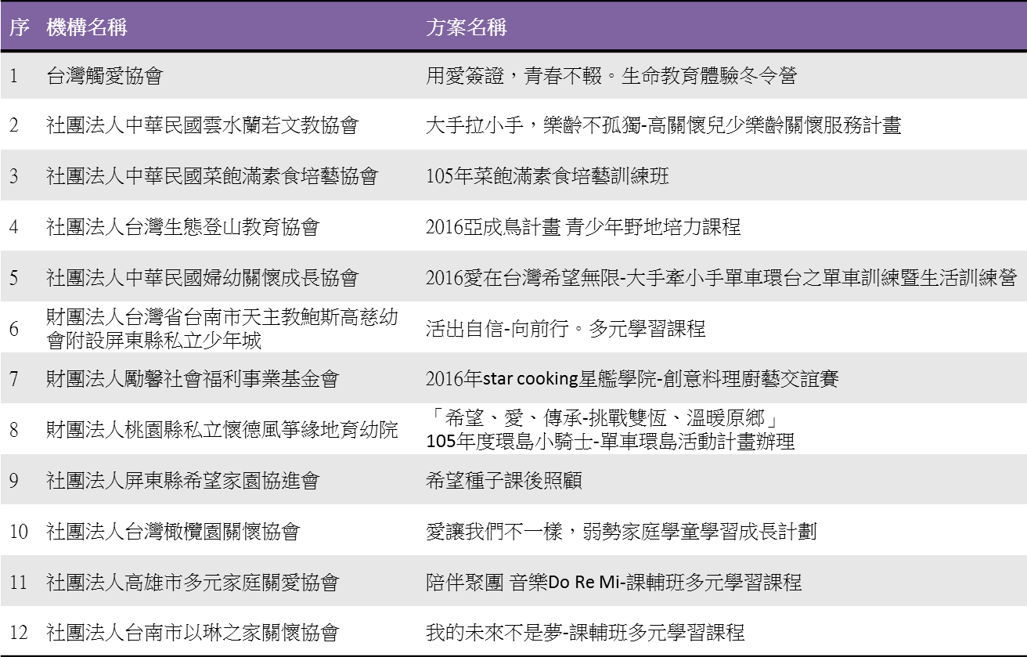Select 社團法人台灣橄欖園關懷協會 in row 10
Screen dimensions: 1027x657
point(173,532)
